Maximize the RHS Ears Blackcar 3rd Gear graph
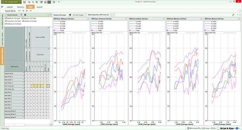 (201, 19)
